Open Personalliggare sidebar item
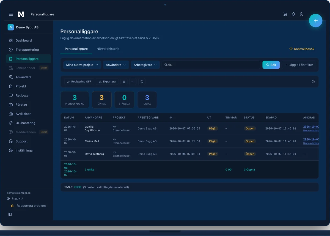The height and width of the screenshot is (236, 330). 28,59
